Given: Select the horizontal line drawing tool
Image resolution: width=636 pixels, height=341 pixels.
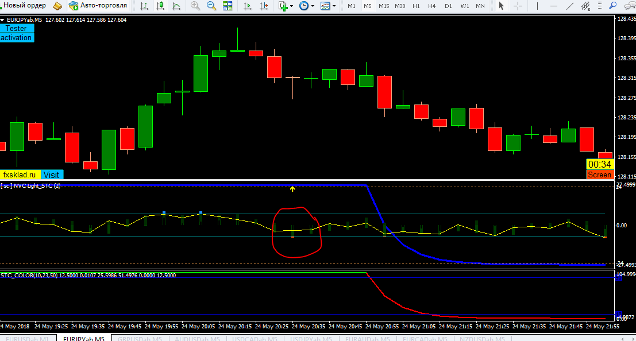Looking at the screenshot, I should 554,6.
